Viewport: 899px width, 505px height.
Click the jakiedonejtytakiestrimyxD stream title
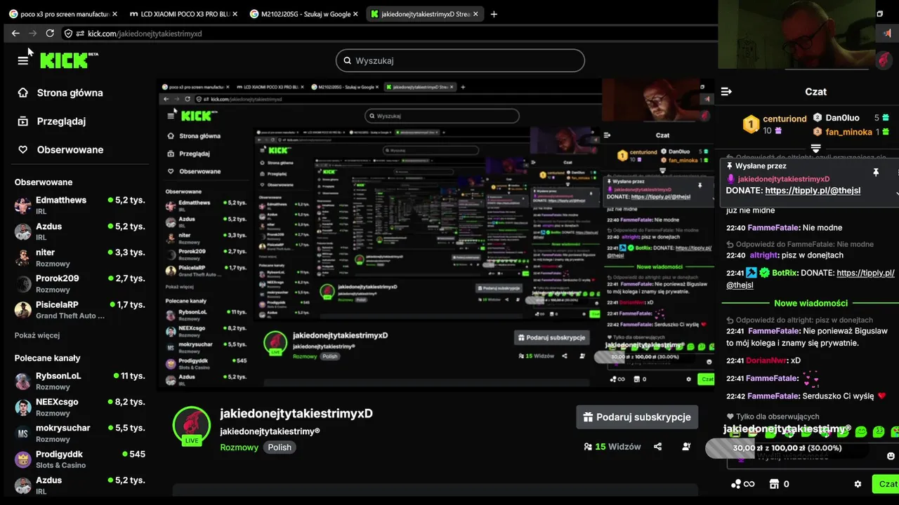296,414
